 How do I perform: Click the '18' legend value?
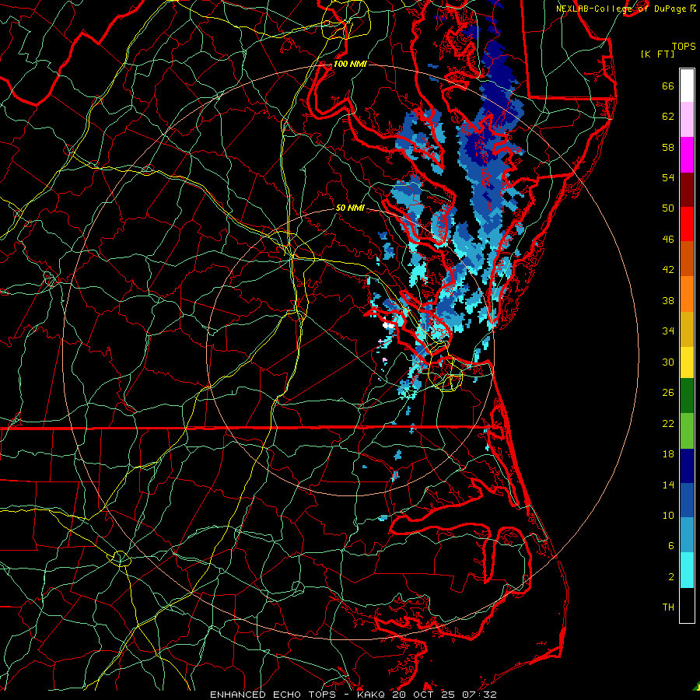pyautogui.click(x=668, y=454)
